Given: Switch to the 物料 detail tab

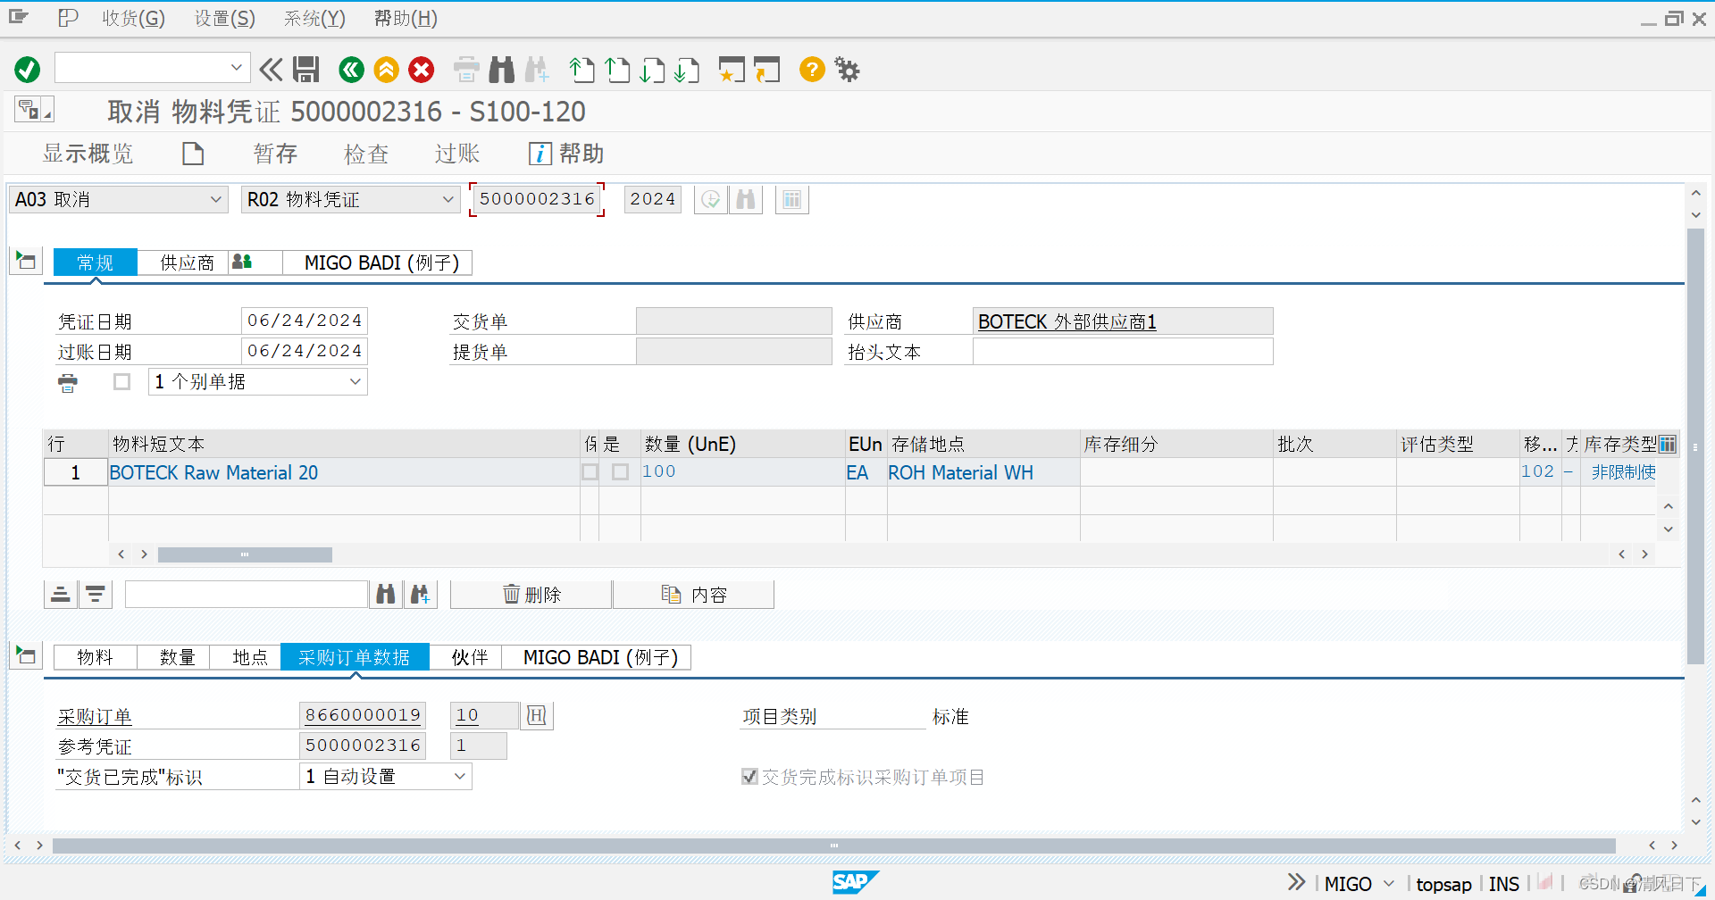Looking at the screenshot, I should [95, 657].
